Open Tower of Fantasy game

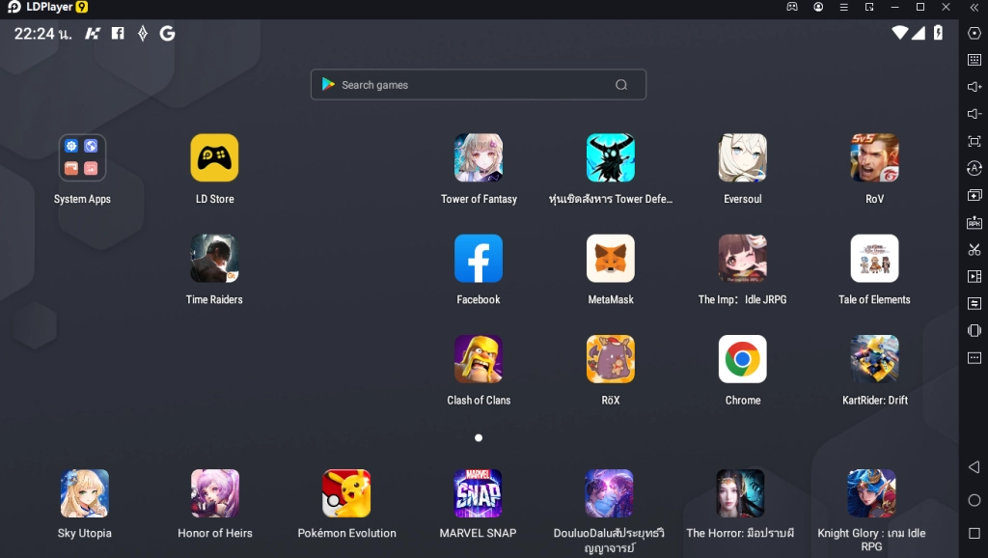click(479, 157)
